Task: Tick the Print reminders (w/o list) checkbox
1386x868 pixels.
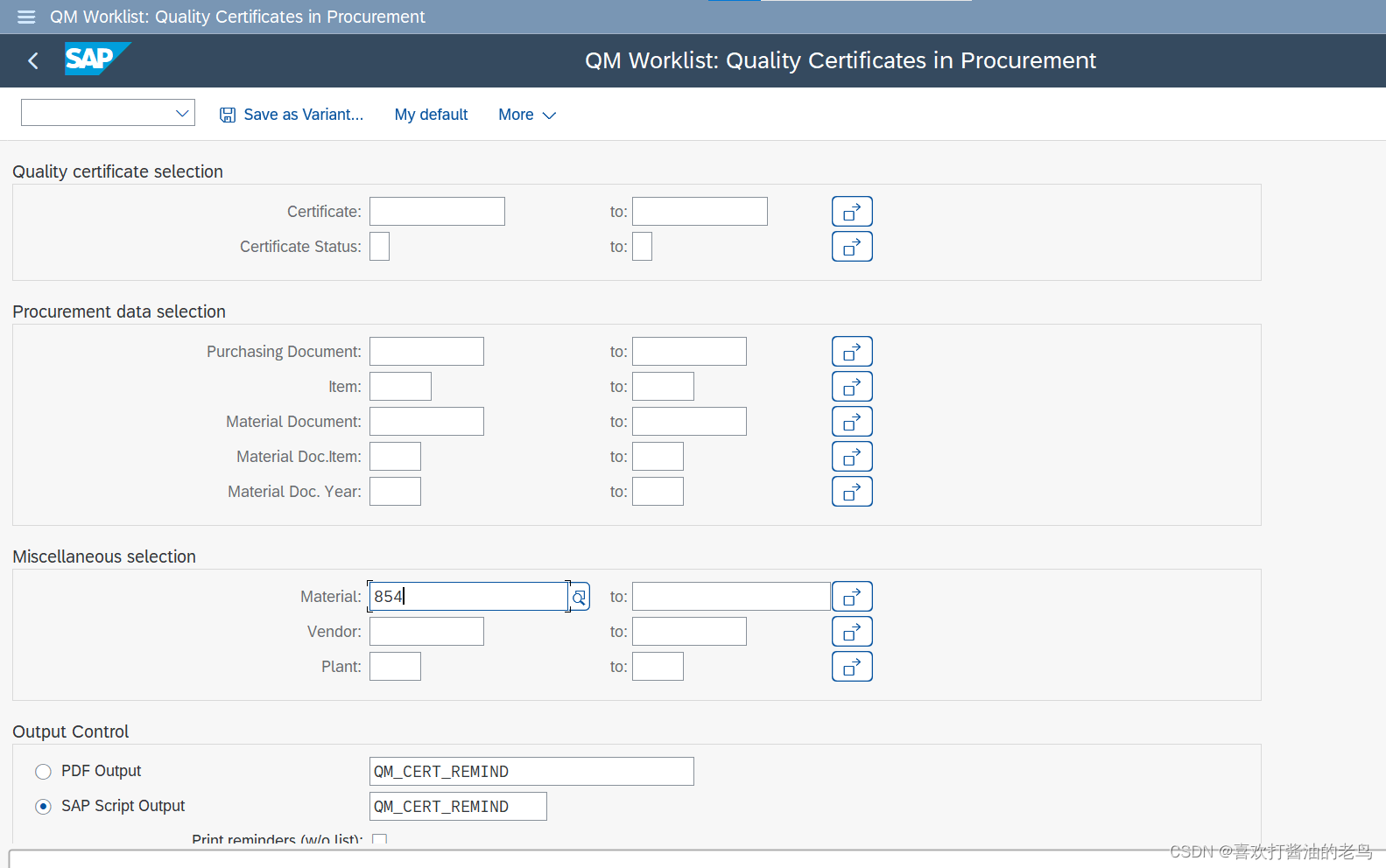Action: (x=379, y=840)
